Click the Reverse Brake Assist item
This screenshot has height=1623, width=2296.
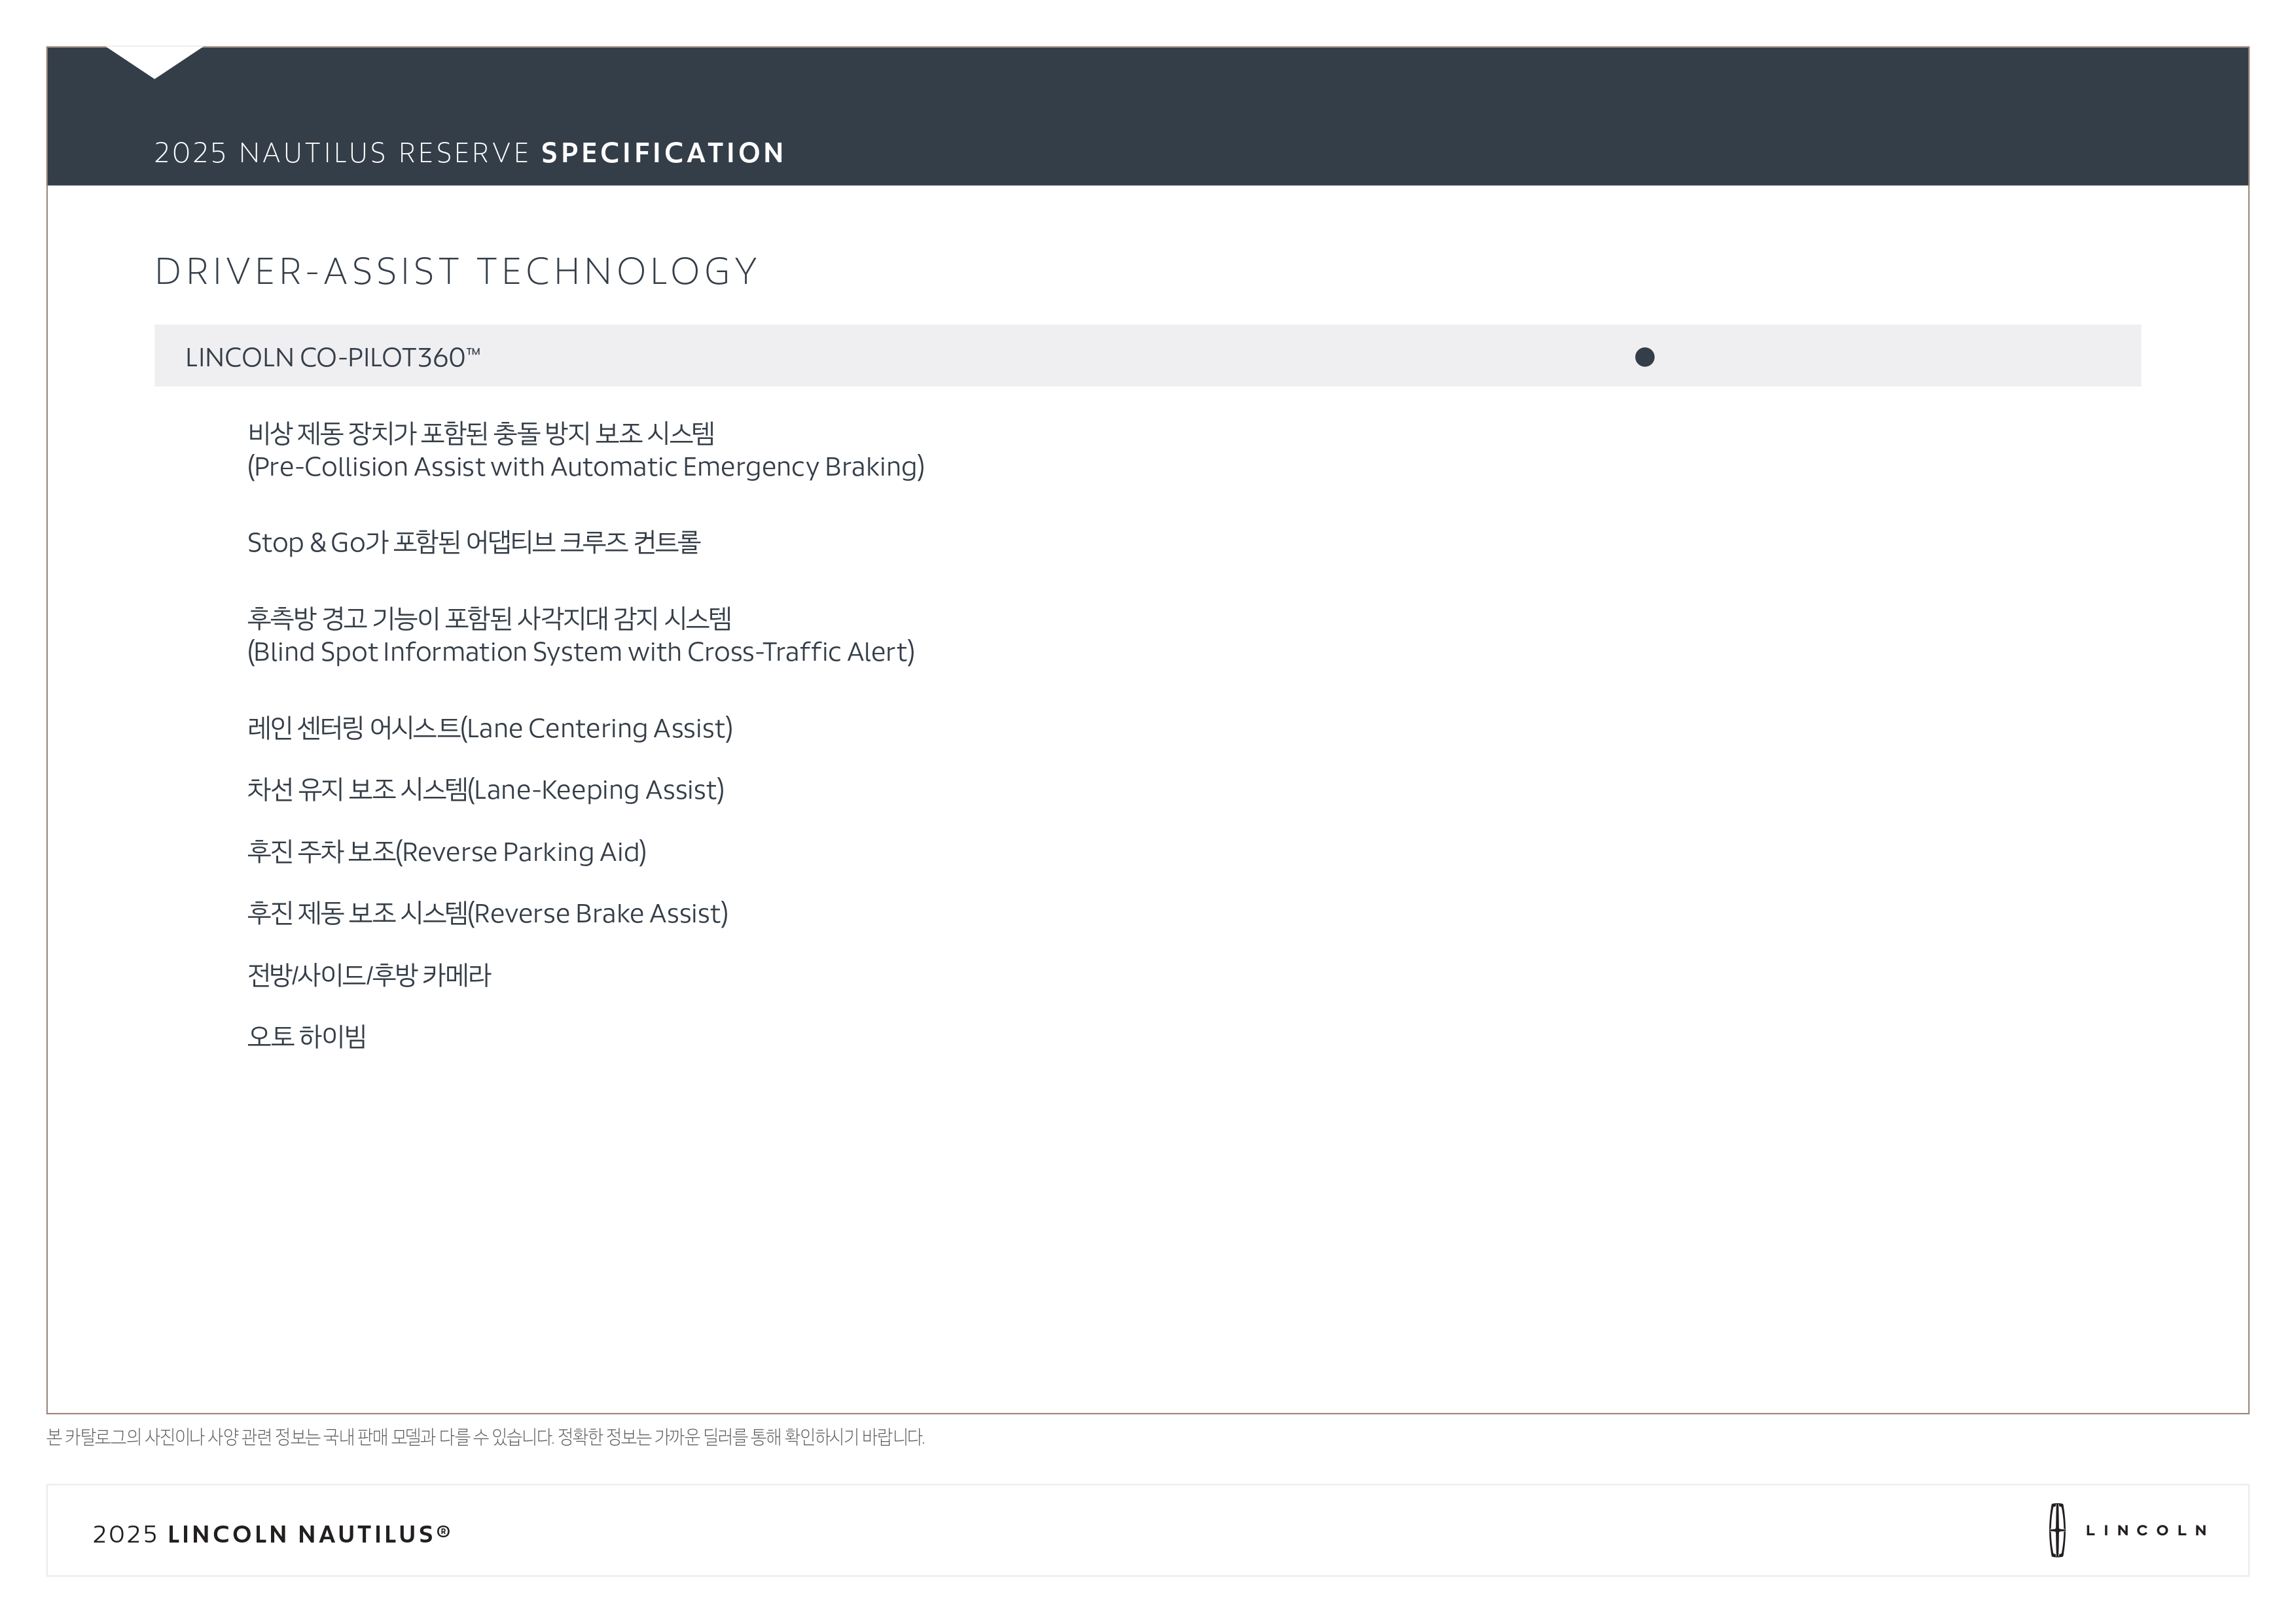(x=487, y=913)
